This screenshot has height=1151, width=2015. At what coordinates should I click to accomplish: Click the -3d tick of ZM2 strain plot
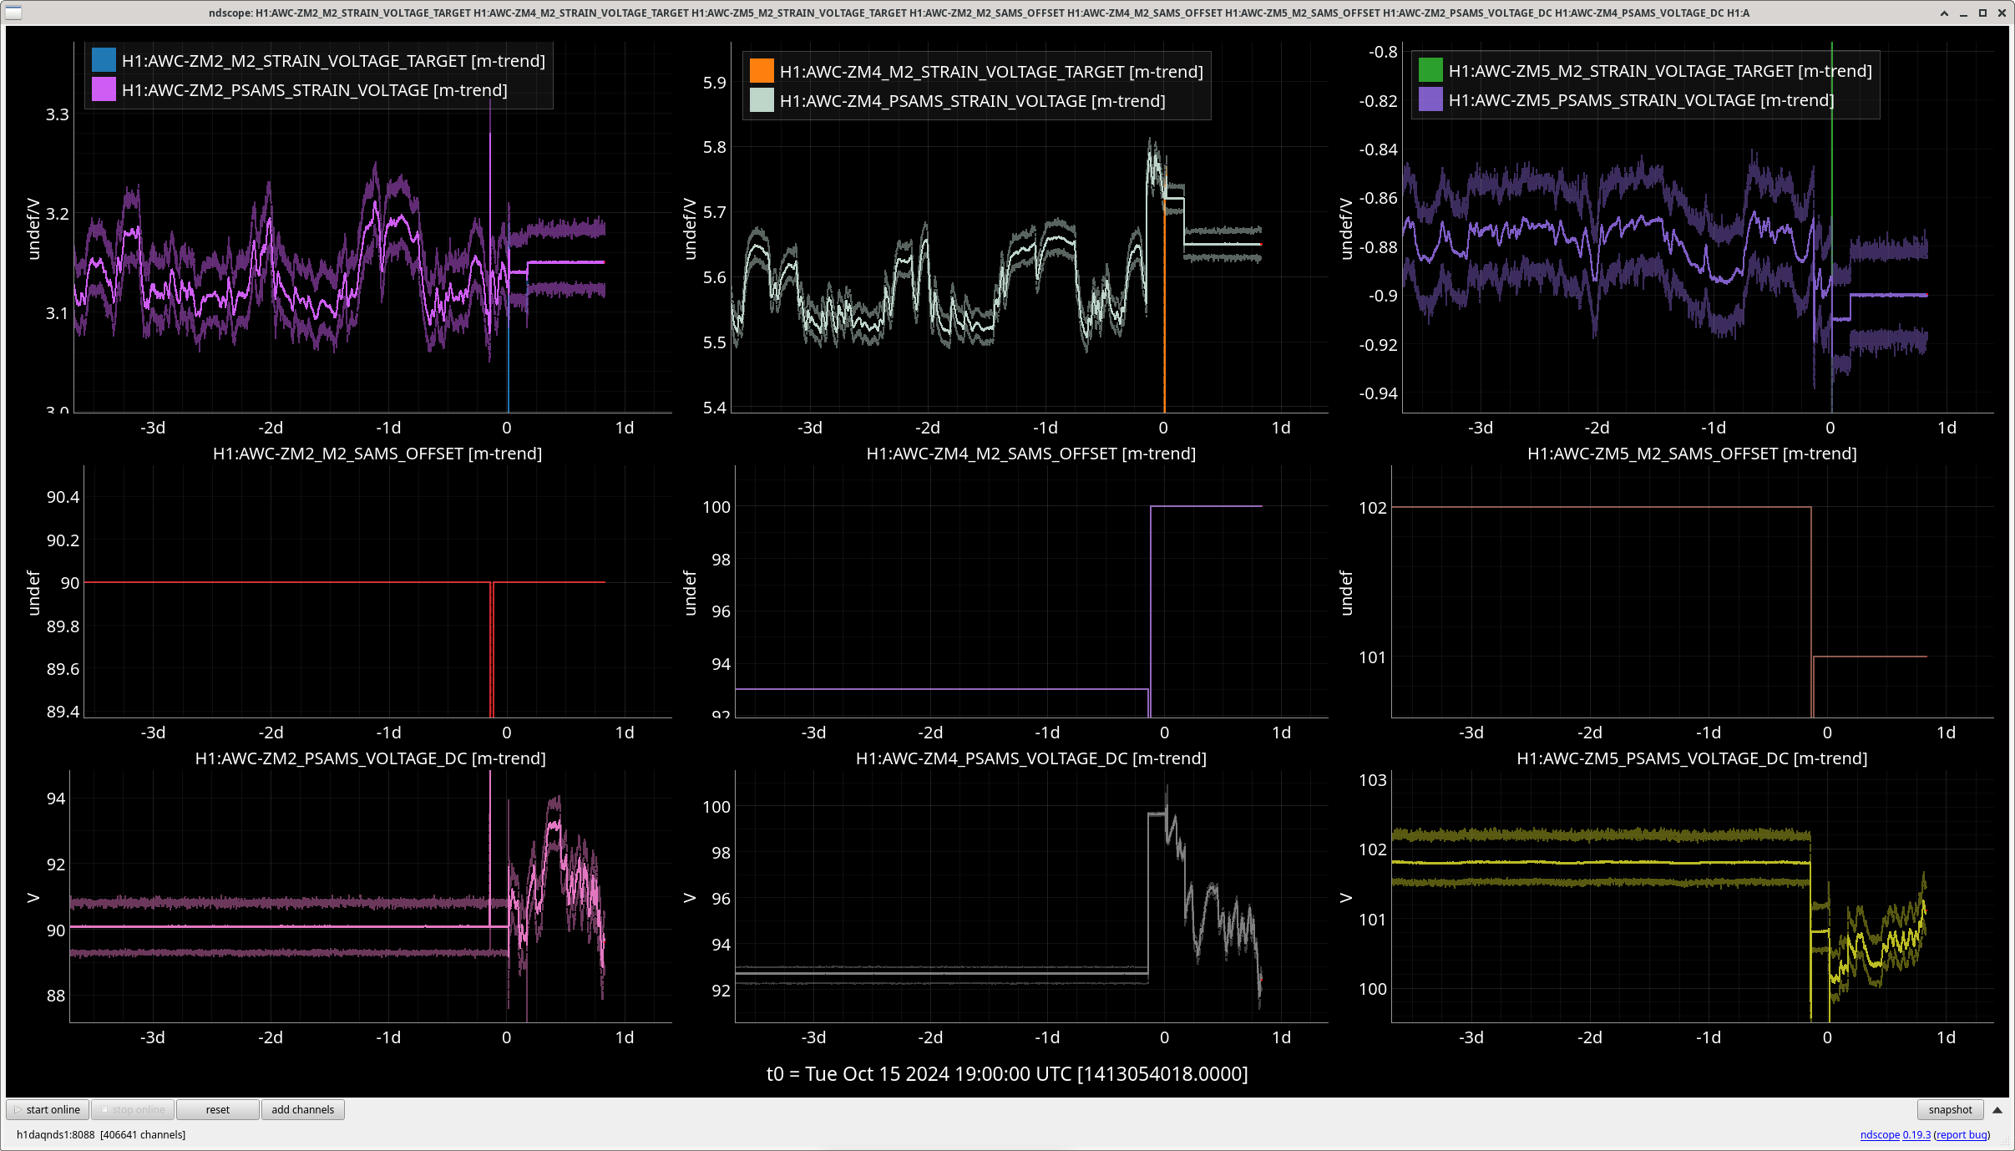153,428
